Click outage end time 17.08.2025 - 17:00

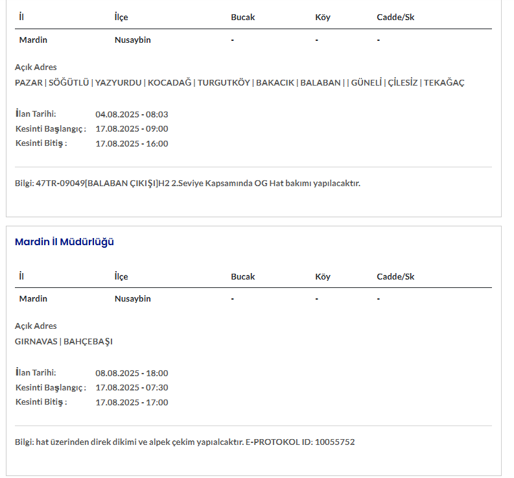(132, 402)
